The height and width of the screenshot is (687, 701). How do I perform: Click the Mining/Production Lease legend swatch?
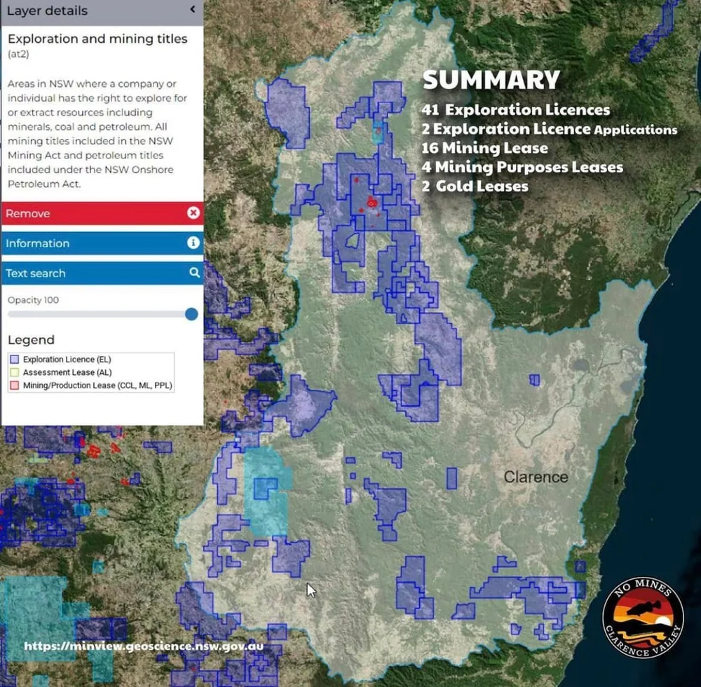(15, 385)
